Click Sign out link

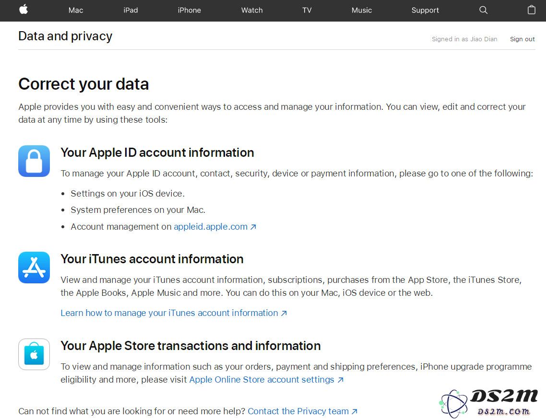[522, 39]
